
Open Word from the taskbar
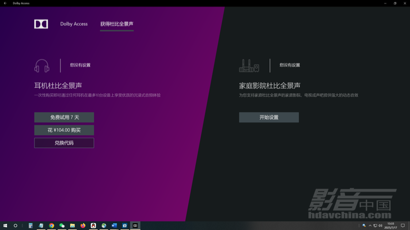[114, 226]
